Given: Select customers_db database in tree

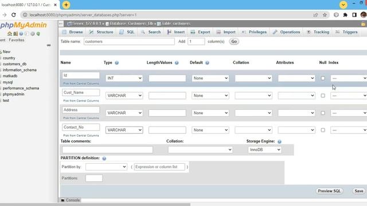Looking at the screenshot, I should pos(14,64).
